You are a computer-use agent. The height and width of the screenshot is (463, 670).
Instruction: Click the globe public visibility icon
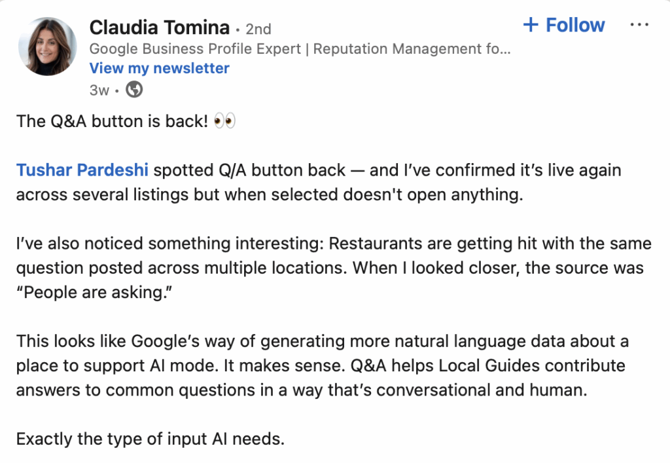(133, 90)
